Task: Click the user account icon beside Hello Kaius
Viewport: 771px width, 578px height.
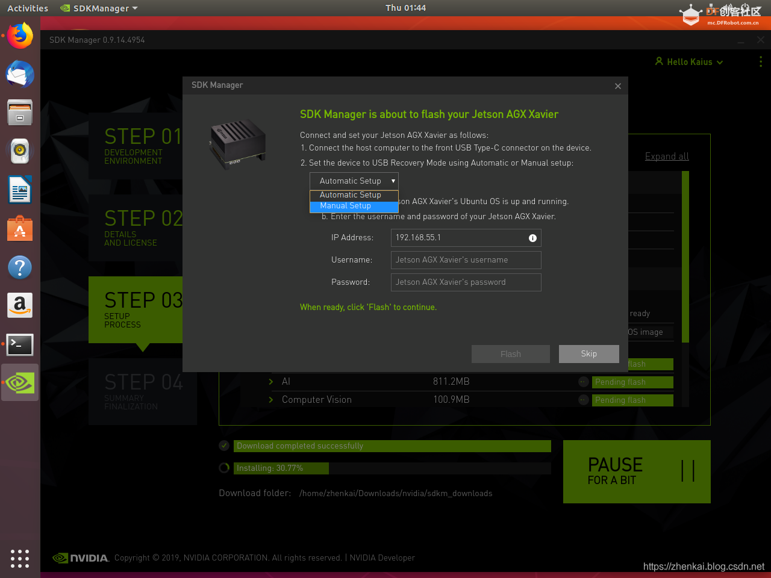Action: point(659,61)
